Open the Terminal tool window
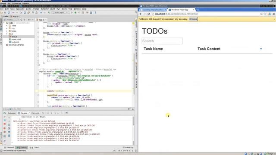This screenshot has height=155, width=276. pyautogui.click(x=9, y=147)
